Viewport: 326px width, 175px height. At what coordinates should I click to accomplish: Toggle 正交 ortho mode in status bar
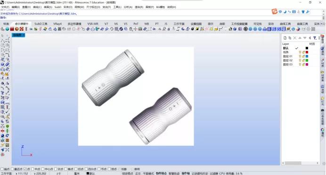(138, 173)
